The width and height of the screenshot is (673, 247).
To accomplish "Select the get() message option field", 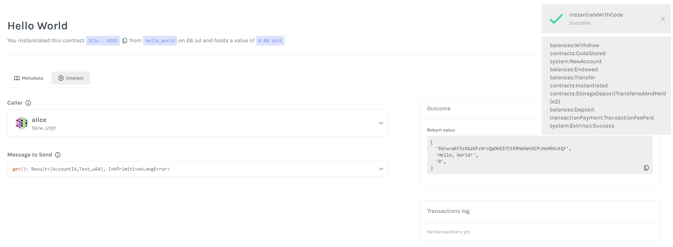I will 197,169.
